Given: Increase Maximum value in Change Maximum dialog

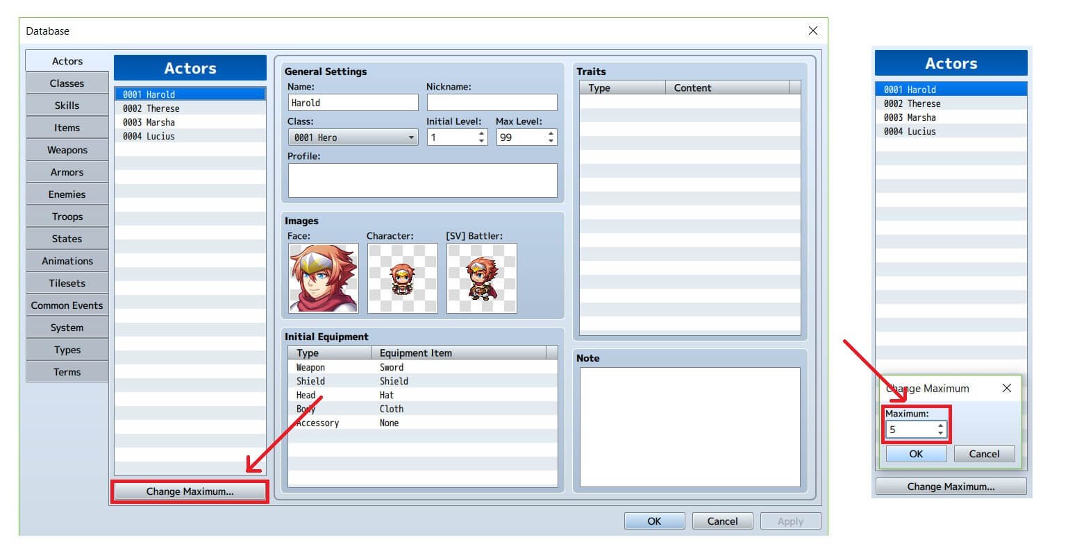Looking at the screenshot, I should 940,425.
